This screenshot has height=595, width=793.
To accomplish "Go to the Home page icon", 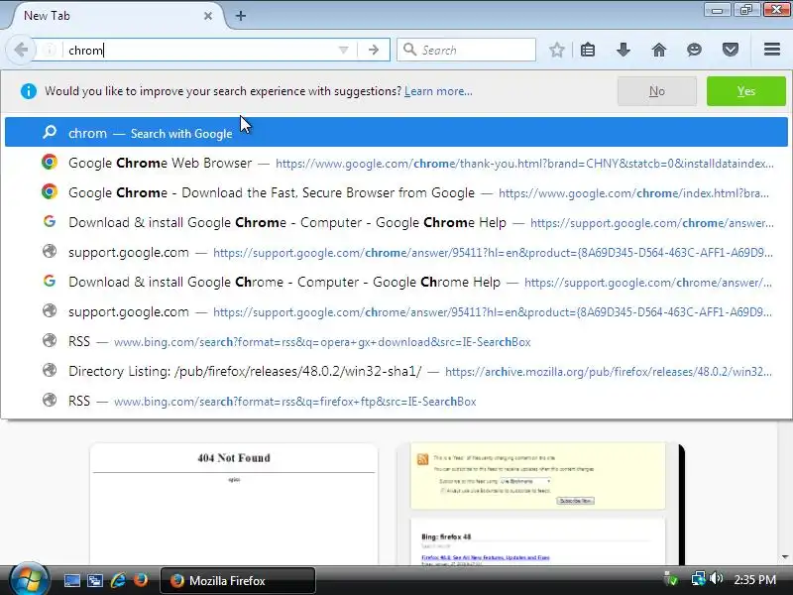I will point(659,50).
